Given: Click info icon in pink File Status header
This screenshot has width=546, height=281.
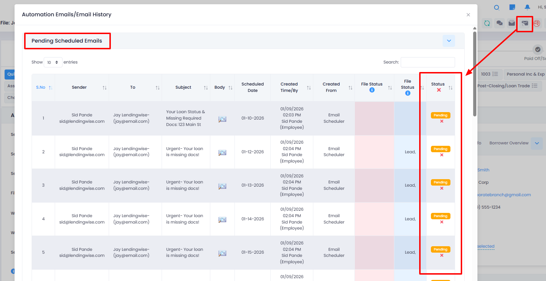Looking at the screenshot, I should pos(372,90).
